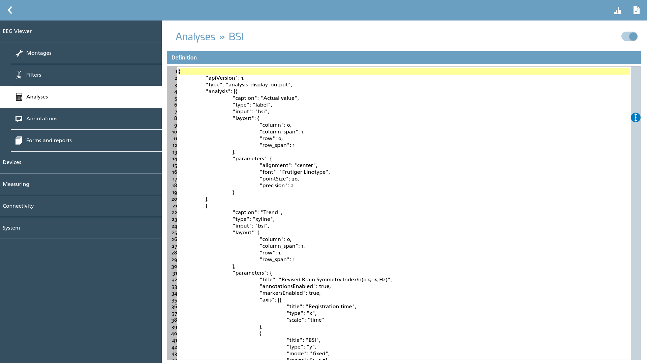Toggle the BSI analysis enable switch
The image size is (647, 363).
(x=629, y=36)
